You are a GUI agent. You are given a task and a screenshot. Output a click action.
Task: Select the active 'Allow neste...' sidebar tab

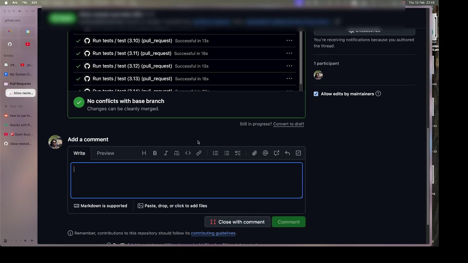[x=20, y=93]
